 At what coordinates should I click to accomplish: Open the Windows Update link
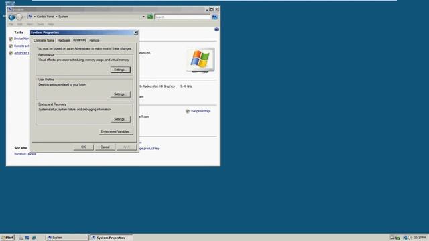pos(25,154)
